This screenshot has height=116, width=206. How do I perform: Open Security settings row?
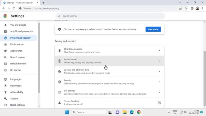pos(109,82)
